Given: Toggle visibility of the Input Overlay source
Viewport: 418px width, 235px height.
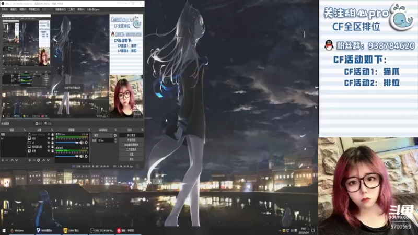Looking at the screenshot, I should coord(49,134).
